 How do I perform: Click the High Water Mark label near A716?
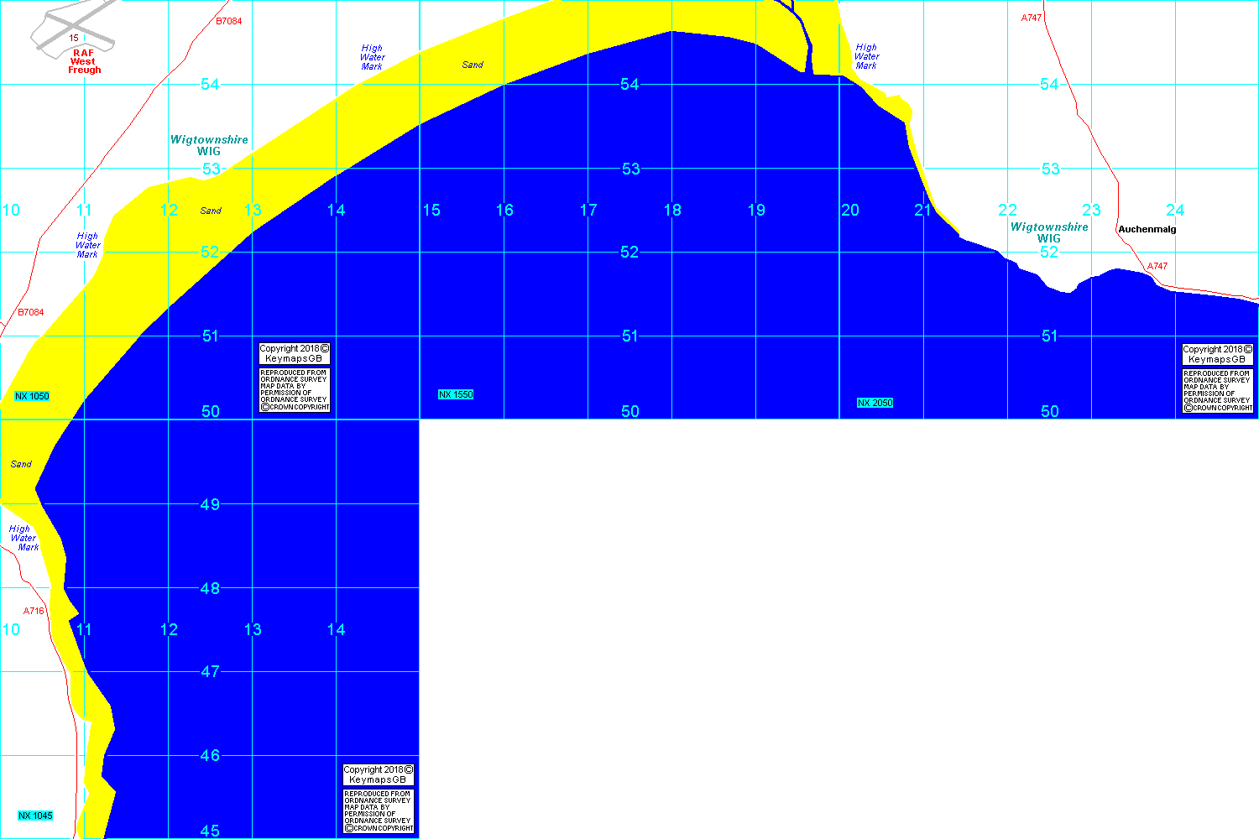point(24,538)
